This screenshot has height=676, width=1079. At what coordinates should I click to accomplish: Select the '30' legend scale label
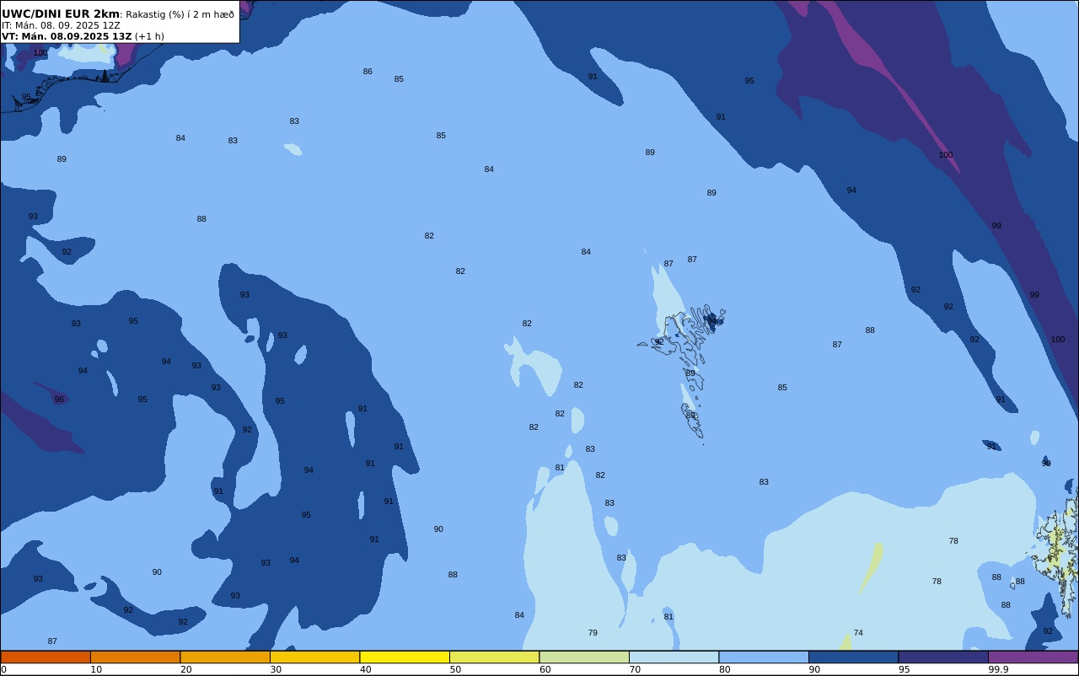(276, 669)
